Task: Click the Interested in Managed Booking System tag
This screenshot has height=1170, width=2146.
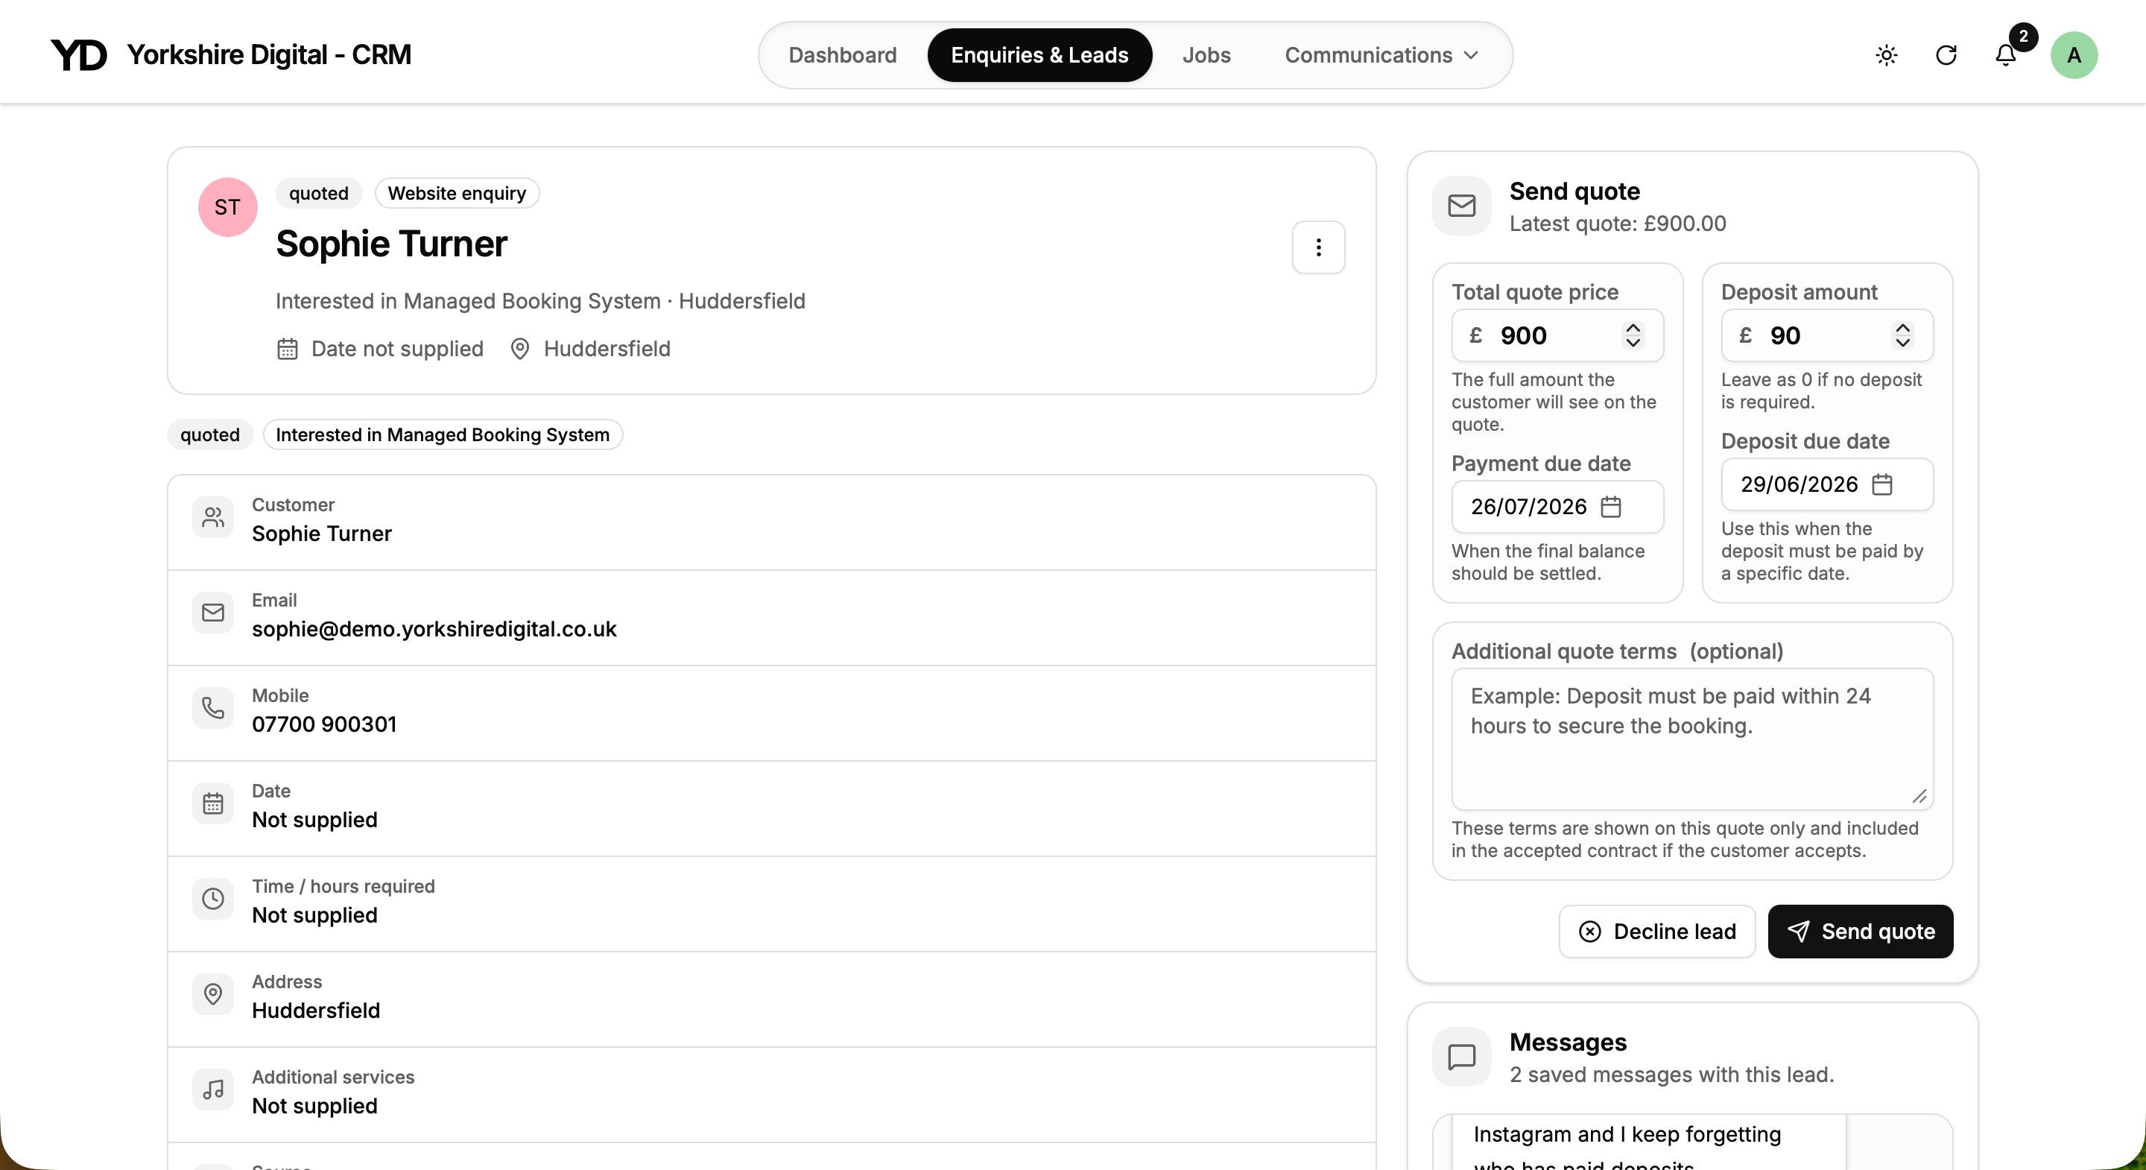Action: [443, 435]
